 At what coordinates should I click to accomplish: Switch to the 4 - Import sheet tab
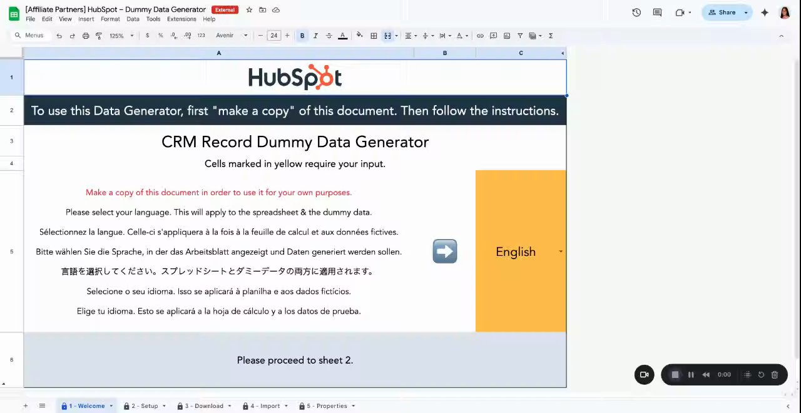(265, 406)
